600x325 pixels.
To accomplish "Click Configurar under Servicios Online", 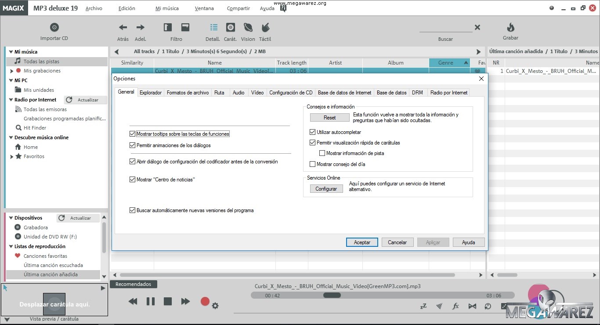I will click(326, 188).
